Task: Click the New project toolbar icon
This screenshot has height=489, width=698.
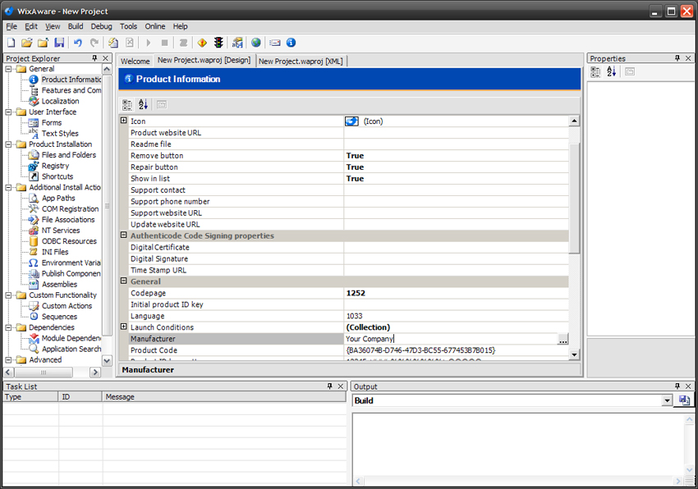Action: (11, 43)
